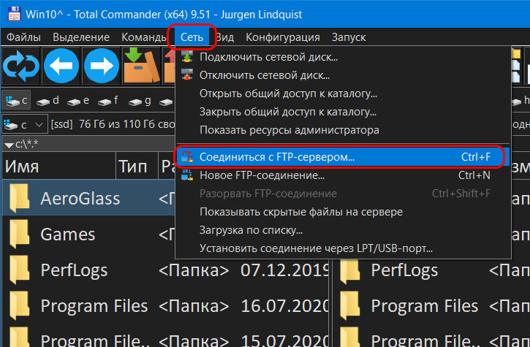Expand the c:\*.* path history arrow

(9, 145)
